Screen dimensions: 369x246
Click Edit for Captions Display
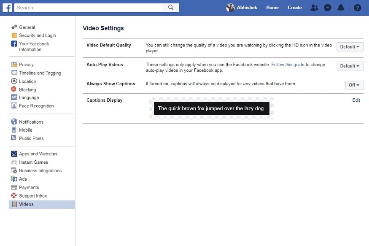(356, 100)
